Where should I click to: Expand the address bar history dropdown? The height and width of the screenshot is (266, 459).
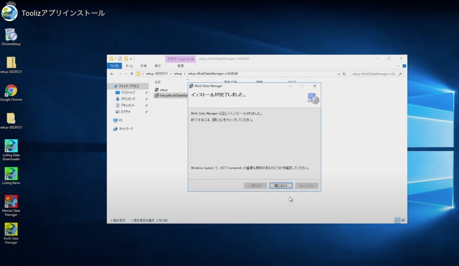339,74
